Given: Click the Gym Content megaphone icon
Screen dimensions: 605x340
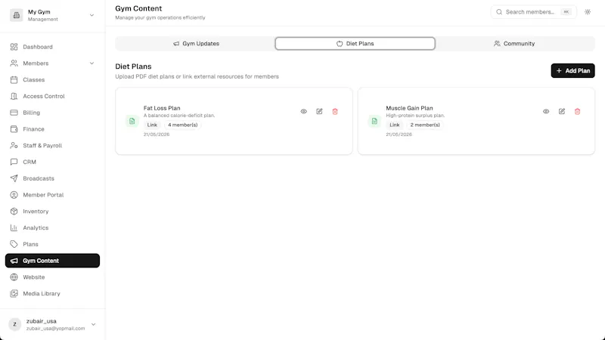Looking at the screenshot, I should 14,261.
